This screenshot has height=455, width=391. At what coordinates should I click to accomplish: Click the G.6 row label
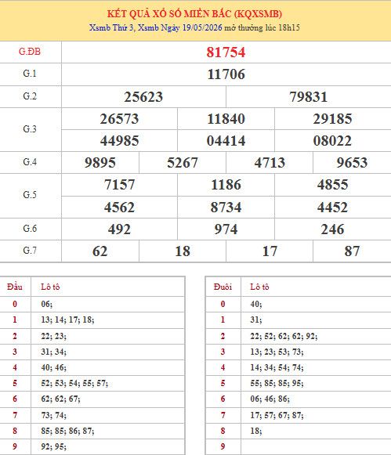(x=30, y=229)
